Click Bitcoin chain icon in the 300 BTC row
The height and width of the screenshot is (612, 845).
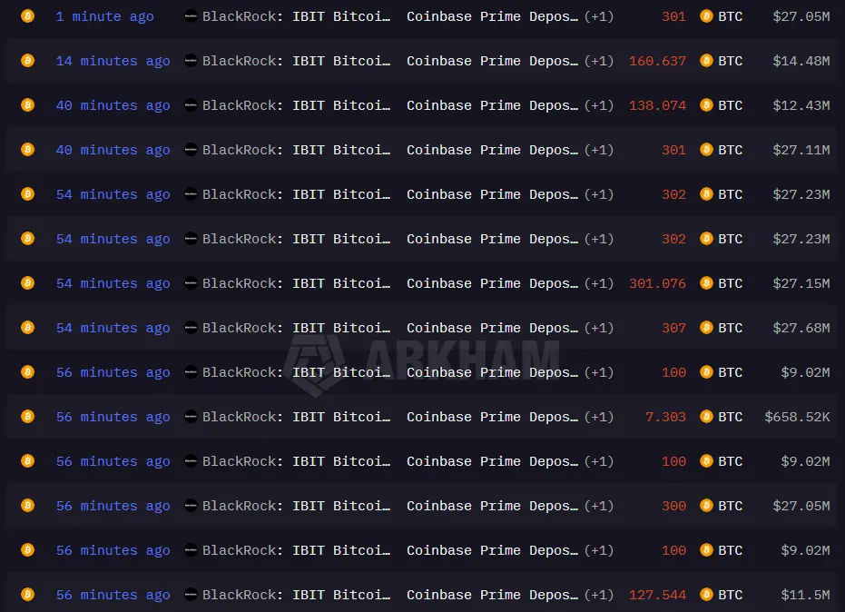point(27,506)
